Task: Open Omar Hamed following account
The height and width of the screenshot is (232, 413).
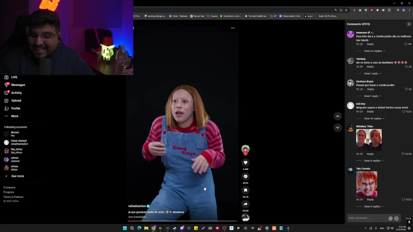Action: (x=16, y=142)
